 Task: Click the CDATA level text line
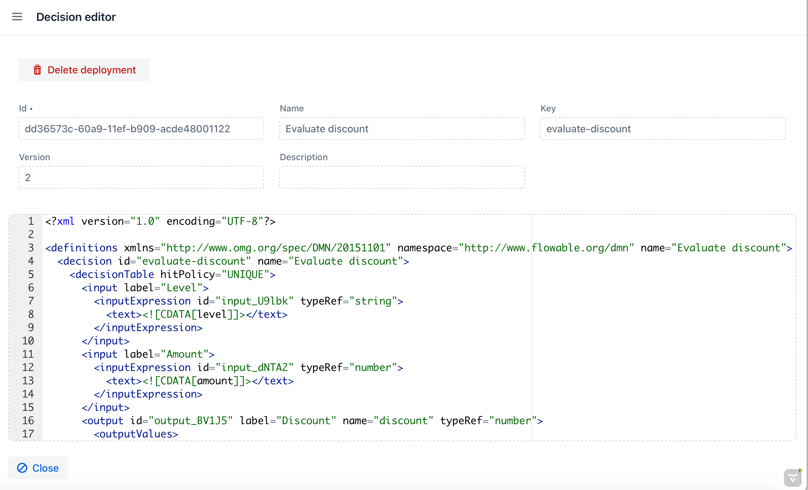(x=197, y=314)
